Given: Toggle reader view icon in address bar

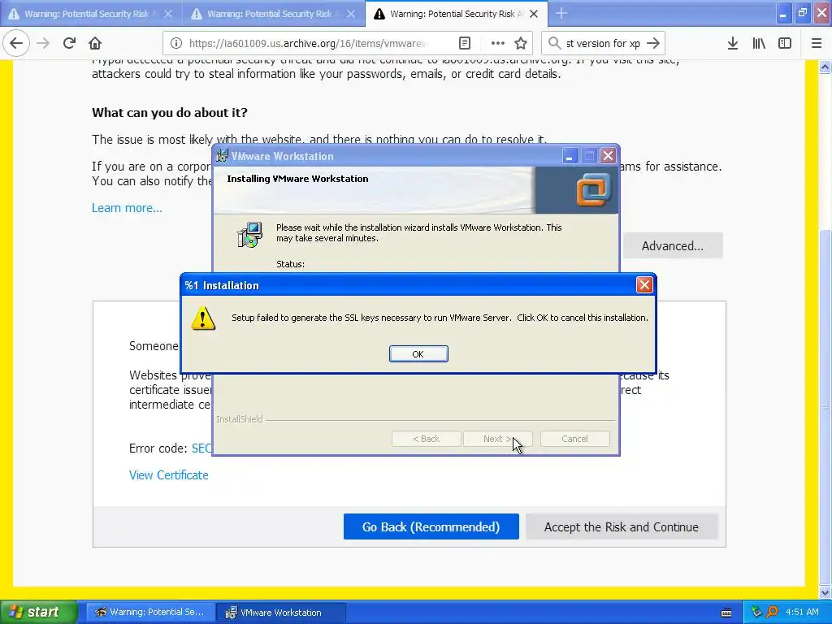Looking at the screenshot, I should (x=465, y=43).
